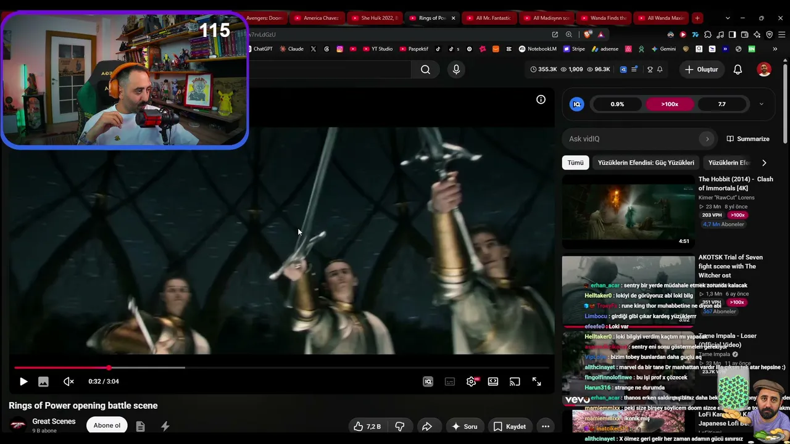This screenshot has height=444, width=790.
Task: Open the Great Scenes channel link
Action: click(x=54, y=421)
